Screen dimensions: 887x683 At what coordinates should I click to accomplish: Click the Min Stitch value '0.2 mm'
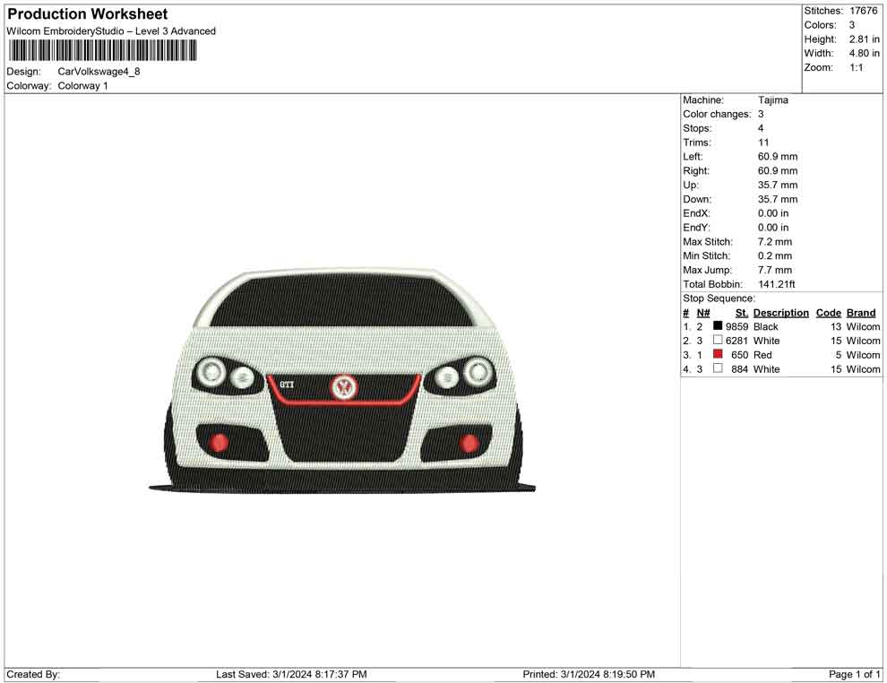[775, 255]
